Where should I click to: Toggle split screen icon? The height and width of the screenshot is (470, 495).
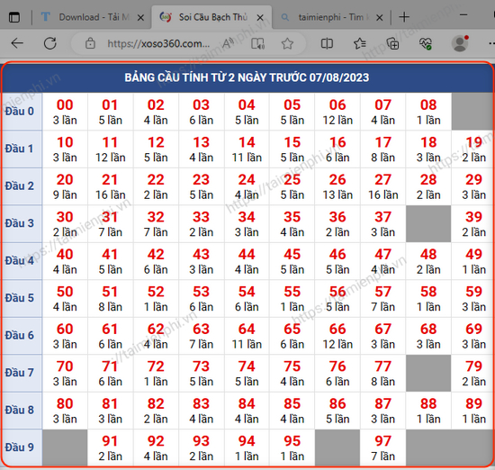[x=327, y=43]
